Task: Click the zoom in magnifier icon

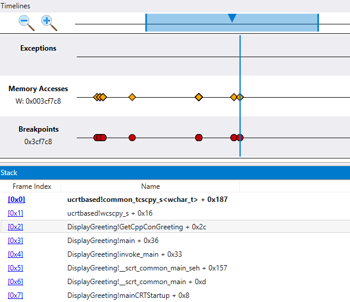Action: [x=49, y=23]
